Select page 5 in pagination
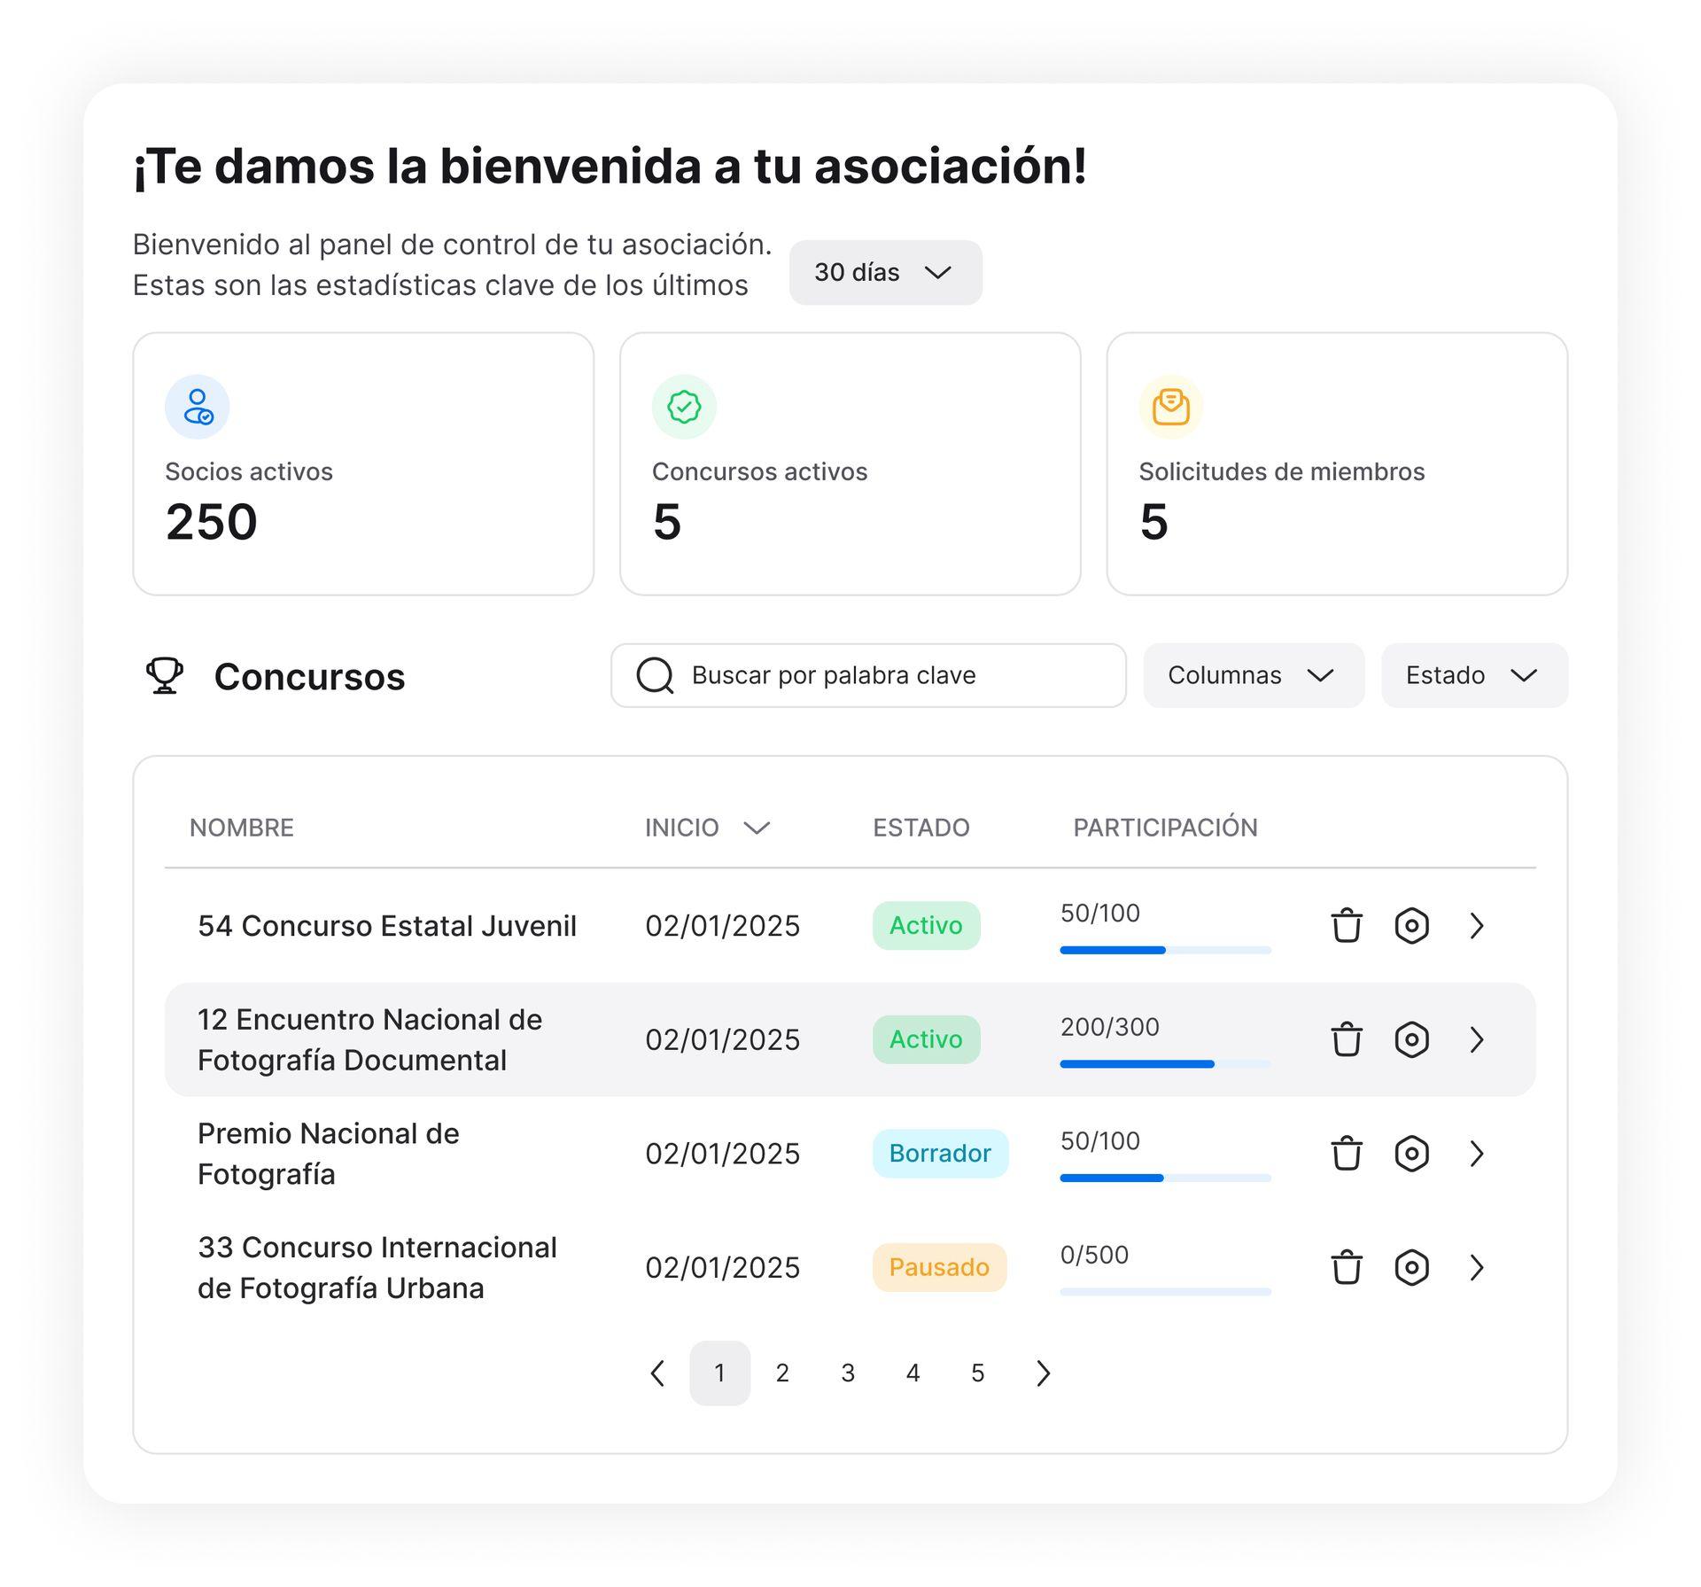The image size is (1701, 1587). click(977, 1373)
